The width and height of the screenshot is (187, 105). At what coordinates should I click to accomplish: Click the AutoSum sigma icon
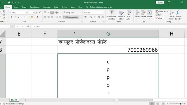(157, 11)
